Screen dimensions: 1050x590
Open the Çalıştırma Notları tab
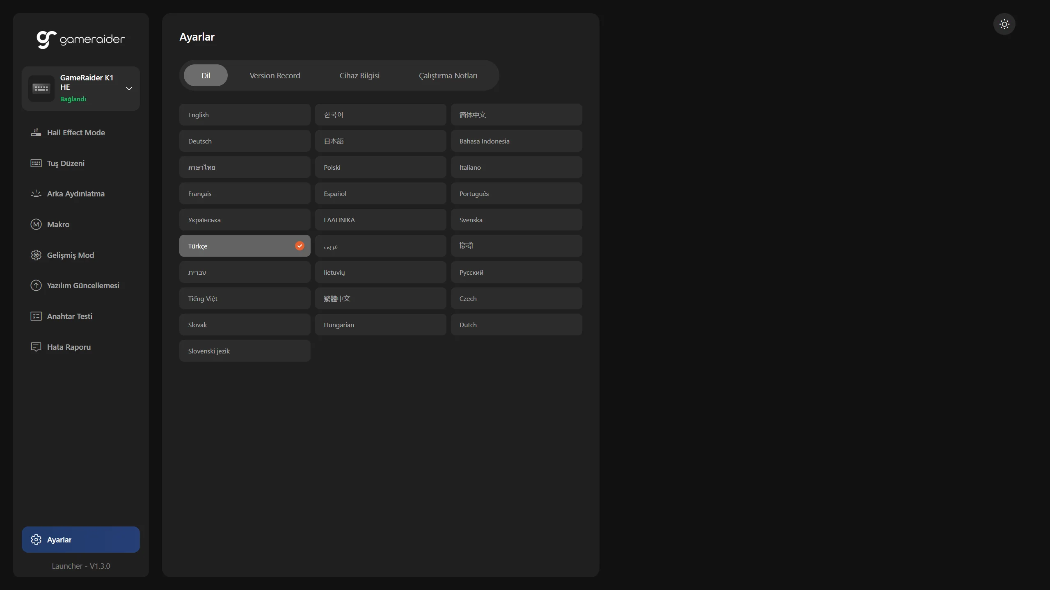point(448,75)
